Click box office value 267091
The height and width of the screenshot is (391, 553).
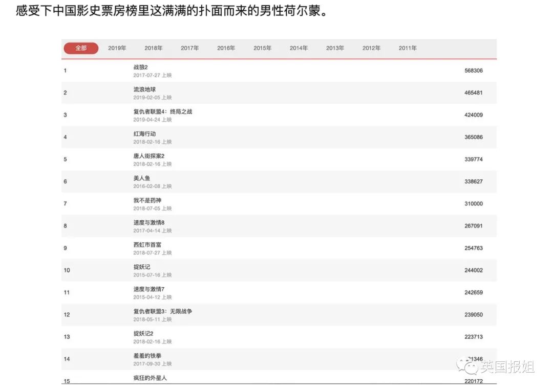click(473, 226)
